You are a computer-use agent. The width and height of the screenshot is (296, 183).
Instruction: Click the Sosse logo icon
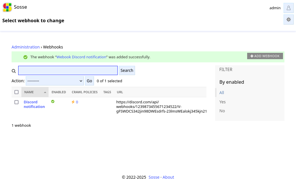(7, 7)
